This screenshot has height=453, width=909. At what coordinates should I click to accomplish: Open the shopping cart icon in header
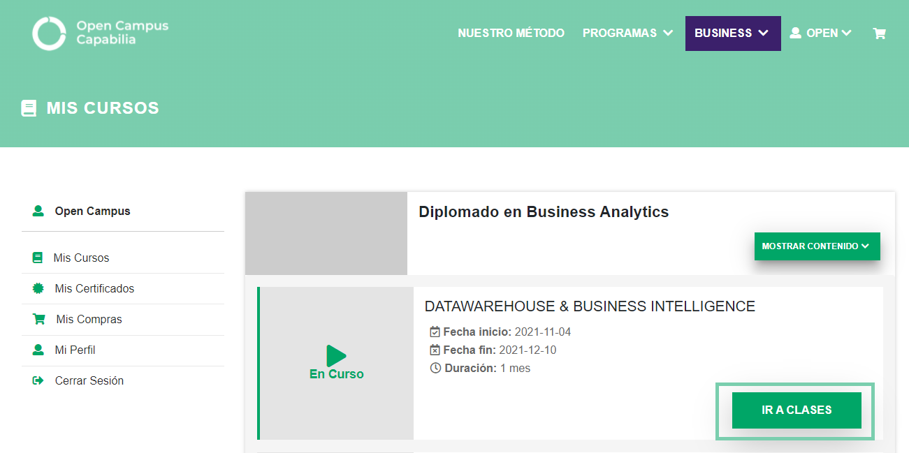point(879,33)
